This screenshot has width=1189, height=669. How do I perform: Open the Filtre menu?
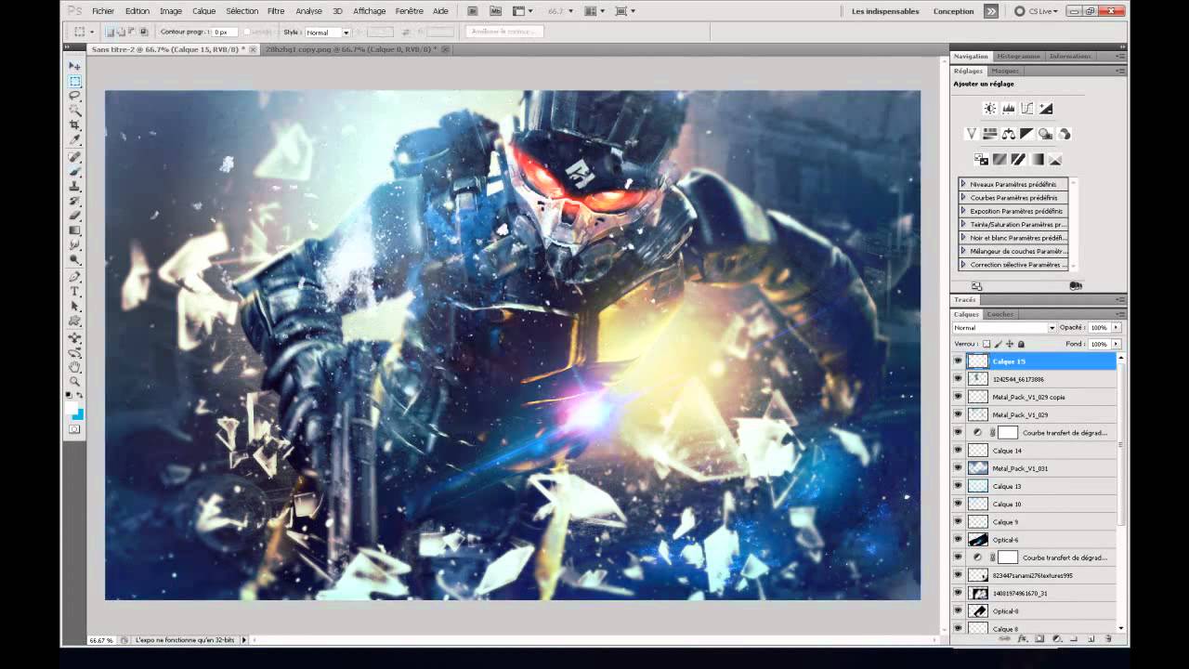276,11
